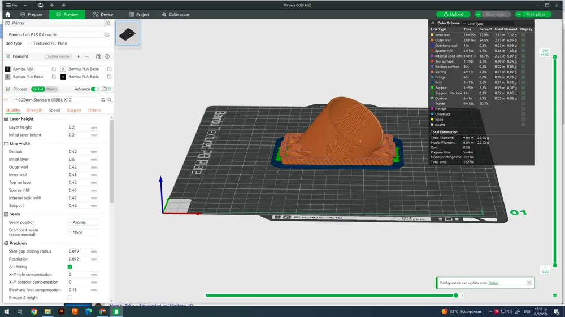The image size is (565, 317).
Task: Toggle Sparse infill display checkbox
Action: click(523, 51)
